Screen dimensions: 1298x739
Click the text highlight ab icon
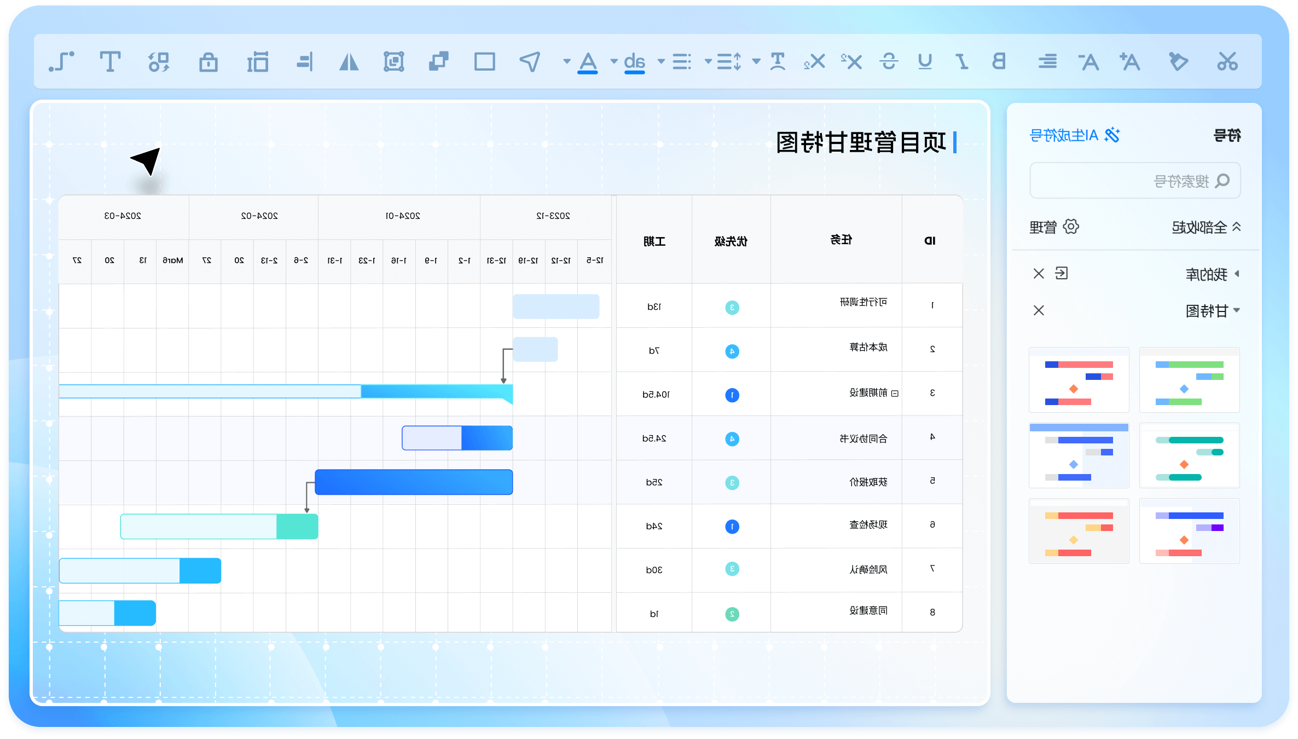click(635, 62)
